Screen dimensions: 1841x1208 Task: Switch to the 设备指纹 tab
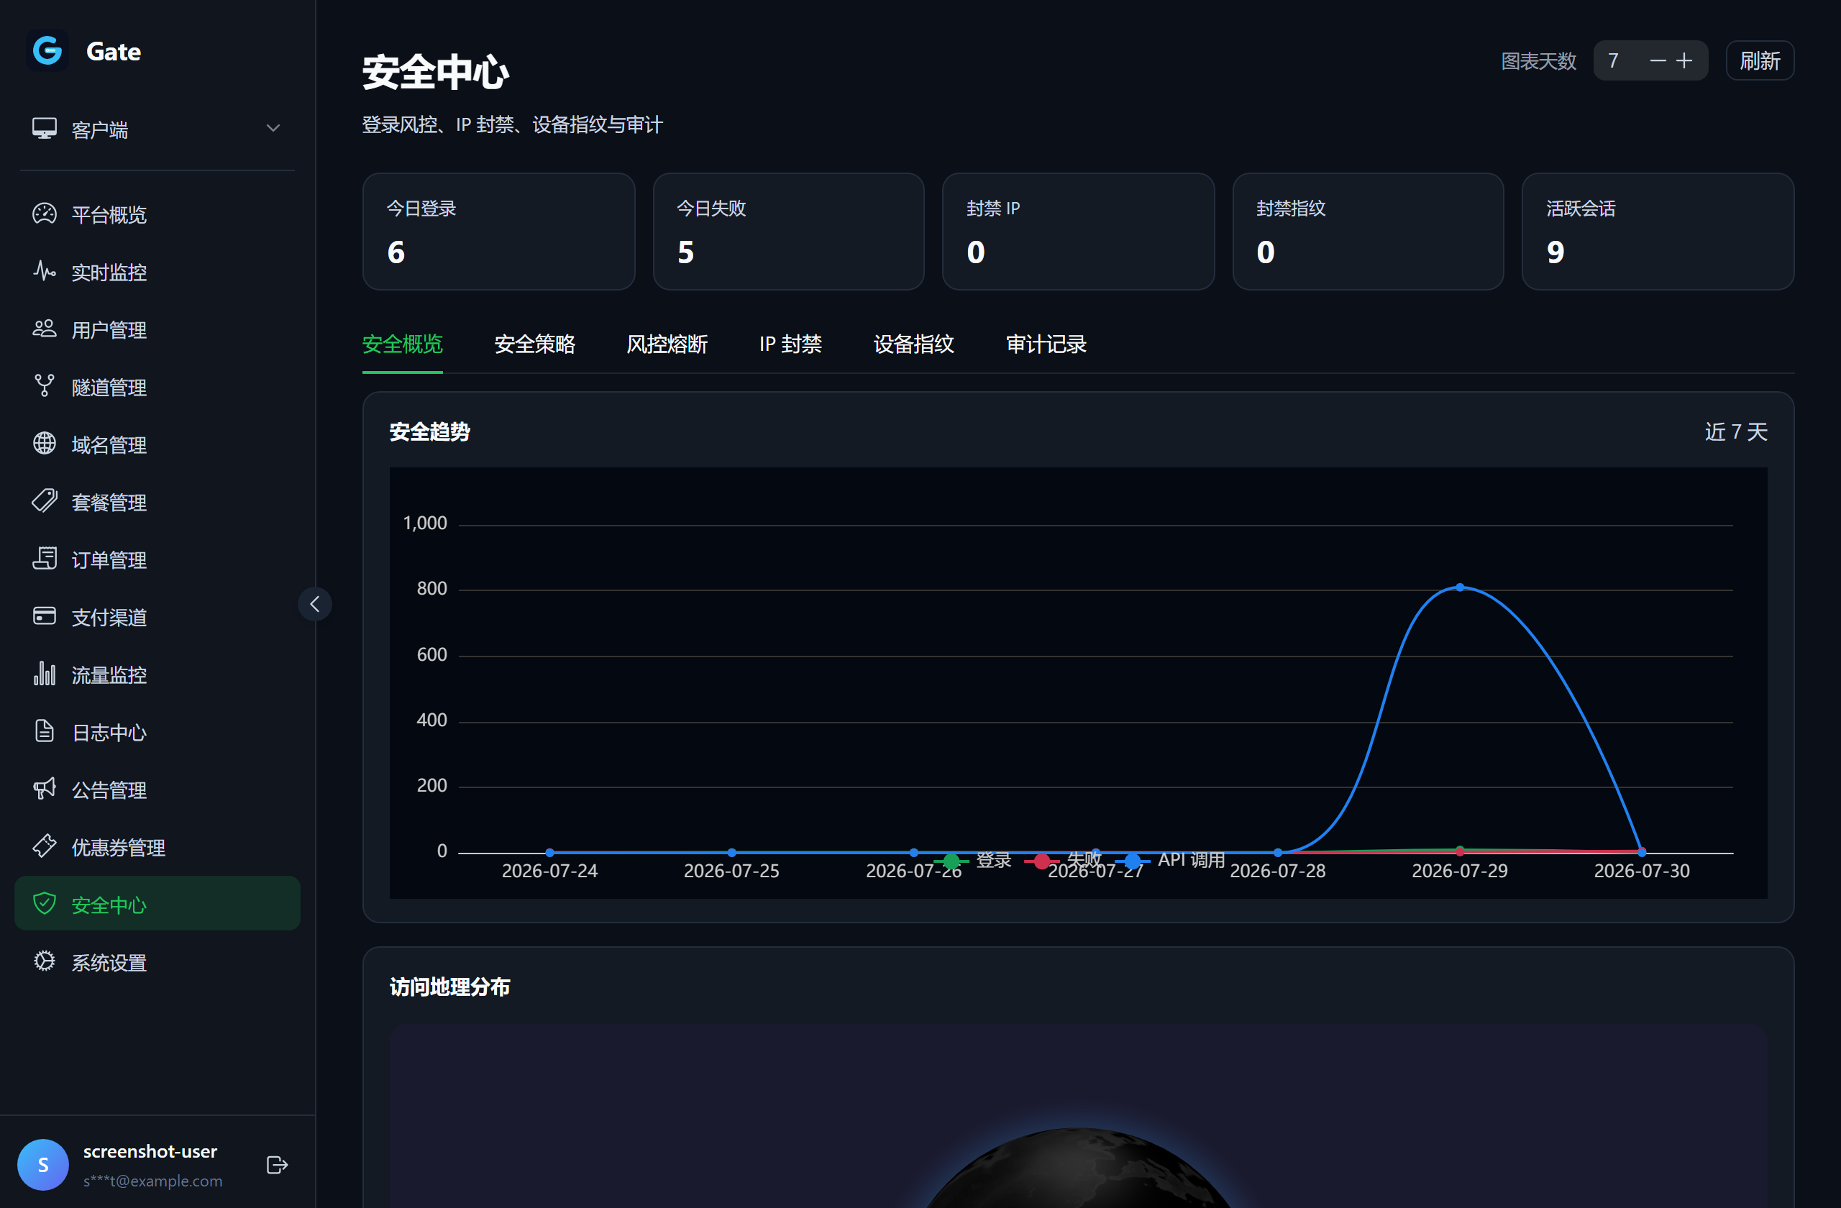(913, 345)
